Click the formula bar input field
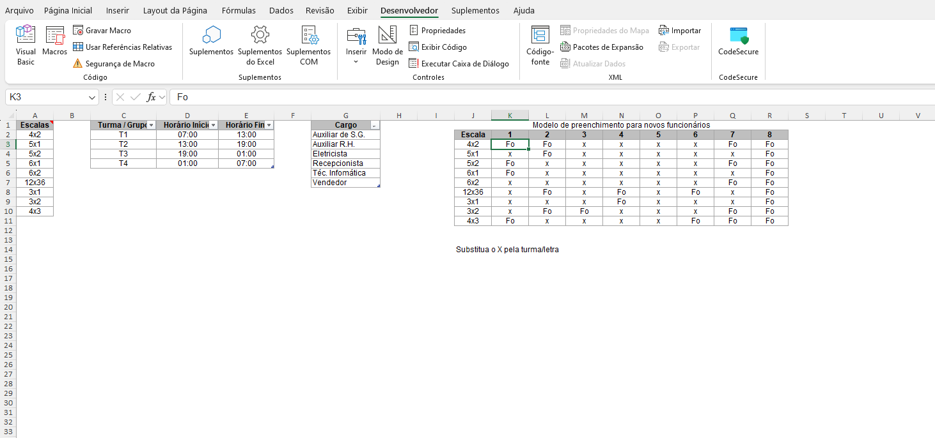 [x=550, y=97]
